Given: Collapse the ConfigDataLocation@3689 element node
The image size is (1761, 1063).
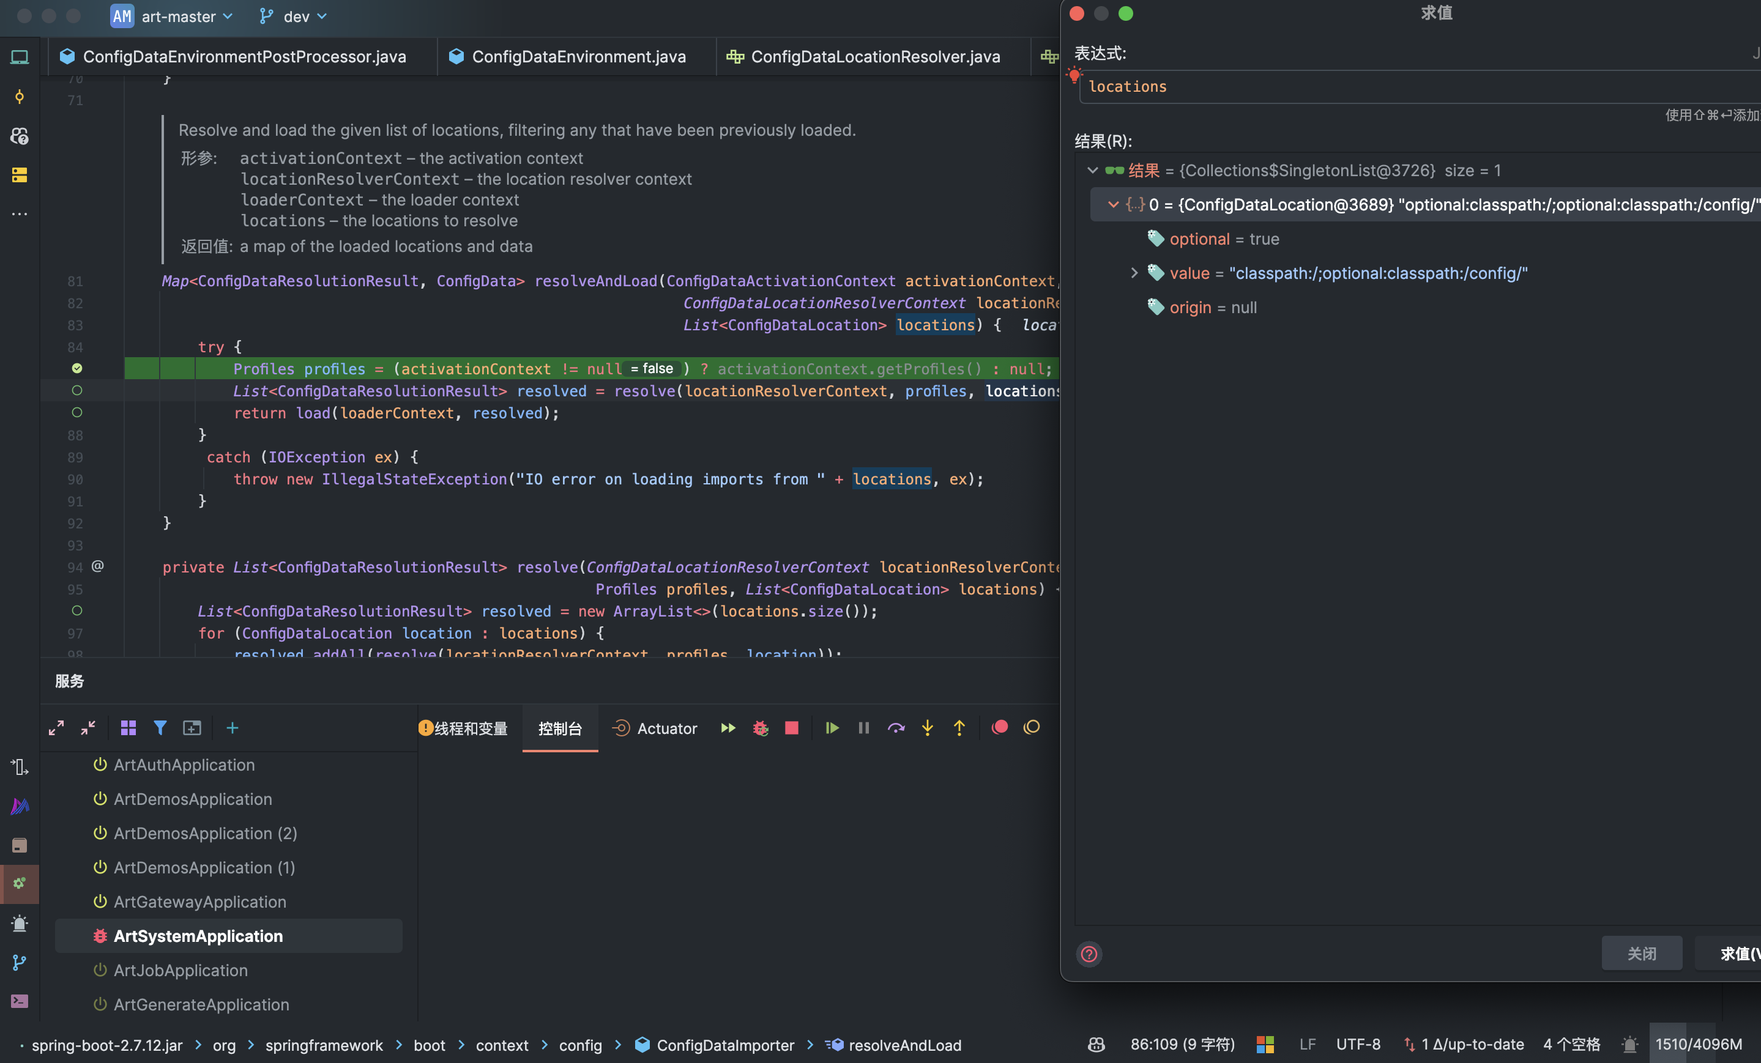Looking at the screenshot, I should [1113, 204].
